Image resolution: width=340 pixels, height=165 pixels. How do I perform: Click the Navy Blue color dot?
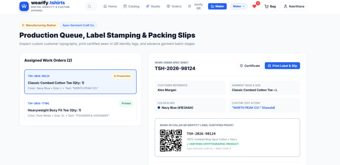tap(159, 107)
